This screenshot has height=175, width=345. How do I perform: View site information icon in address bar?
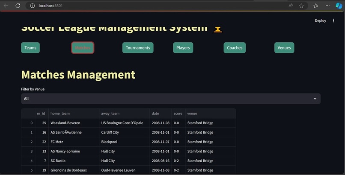33,6
